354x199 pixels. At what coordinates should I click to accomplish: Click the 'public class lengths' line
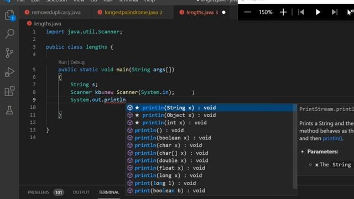click(80, 47)
